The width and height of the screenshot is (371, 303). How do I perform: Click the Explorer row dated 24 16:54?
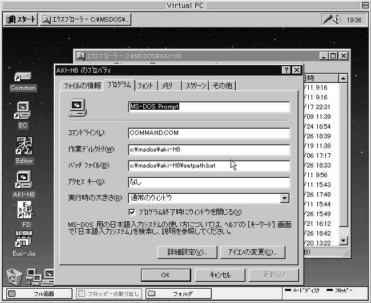click(317, 126)
